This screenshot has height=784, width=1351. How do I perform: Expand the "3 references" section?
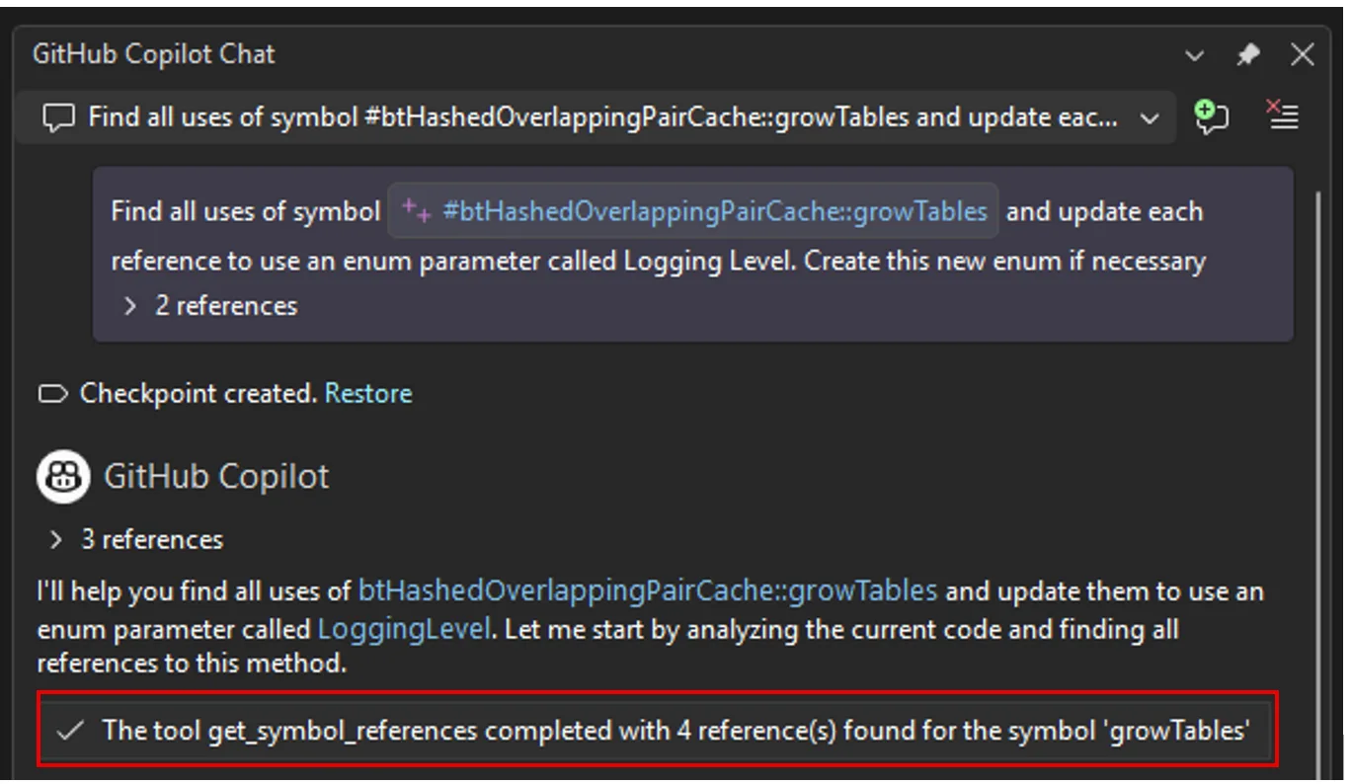click(x=56, y=540)
